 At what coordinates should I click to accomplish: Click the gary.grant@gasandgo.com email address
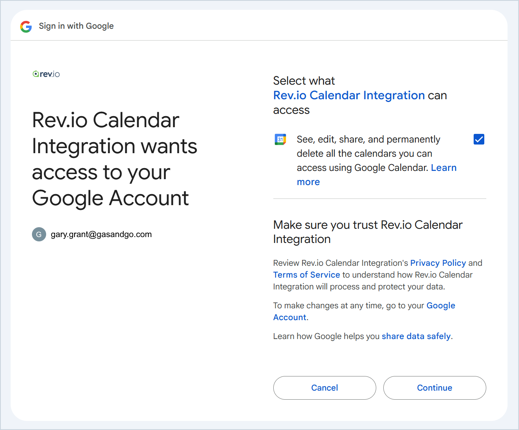[x=101, y=234]
